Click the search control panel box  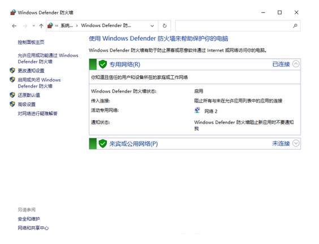238,26
